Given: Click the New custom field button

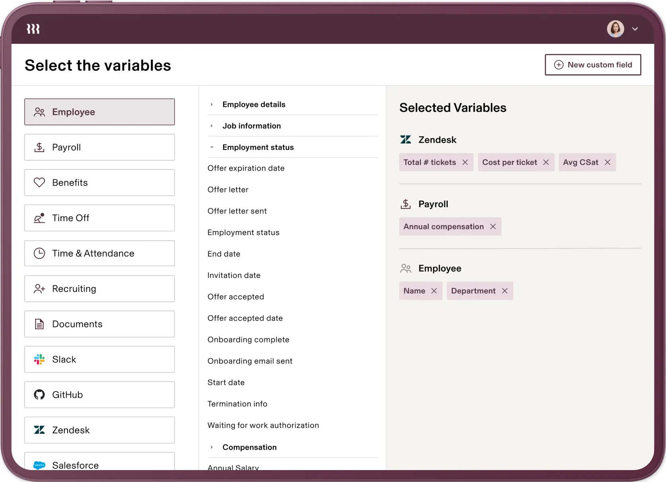Looking at the screenshot, I should [x=593, y=64].
